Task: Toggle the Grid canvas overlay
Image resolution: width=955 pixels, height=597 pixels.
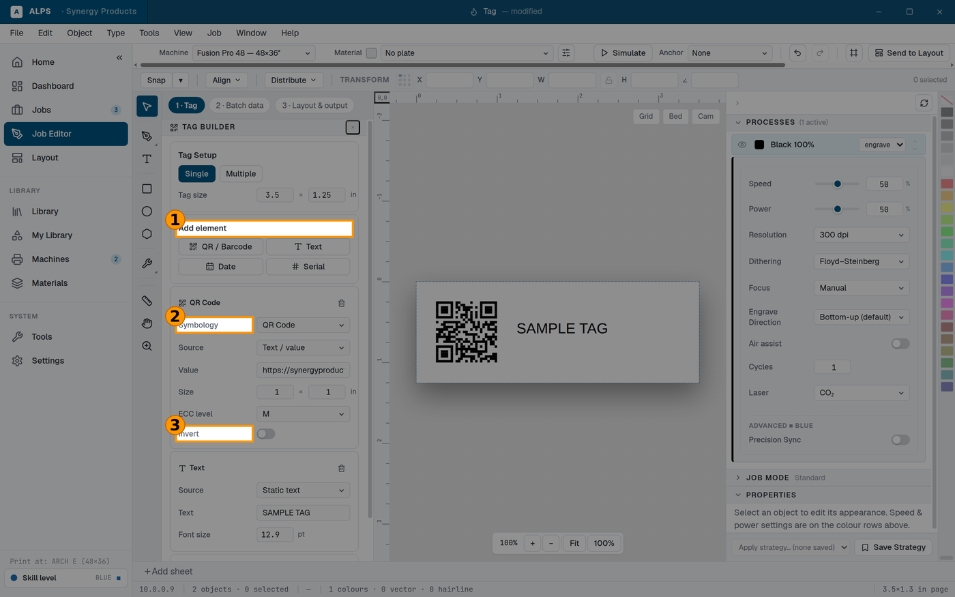Action: 646,116
